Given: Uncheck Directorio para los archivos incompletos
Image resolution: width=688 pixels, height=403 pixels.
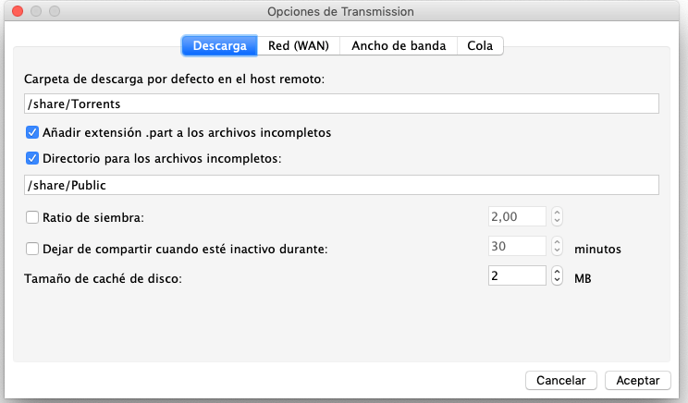Looking at the screenshot, I should [33, 158].
